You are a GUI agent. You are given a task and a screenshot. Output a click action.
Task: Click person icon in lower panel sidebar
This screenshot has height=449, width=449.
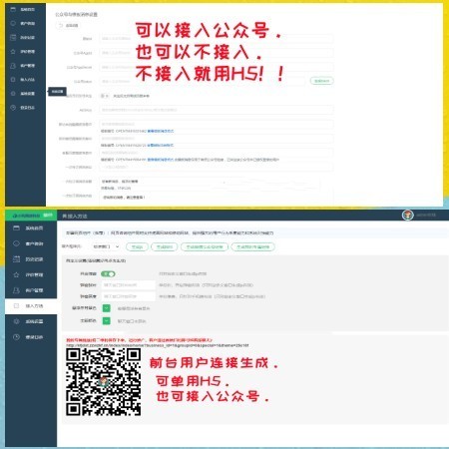(x=16, y=290)
